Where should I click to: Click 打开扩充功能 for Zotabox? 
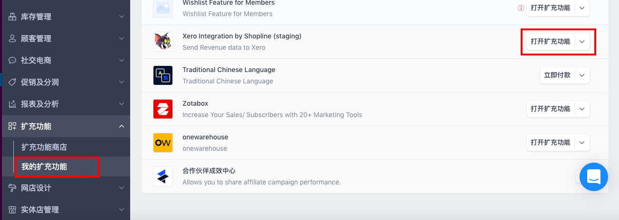(551, 109)
